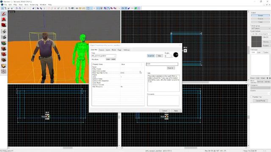The image size is (271, 152).
Task: Click the angle value input field
Action: pyautogui.click(x=162, y=64)
